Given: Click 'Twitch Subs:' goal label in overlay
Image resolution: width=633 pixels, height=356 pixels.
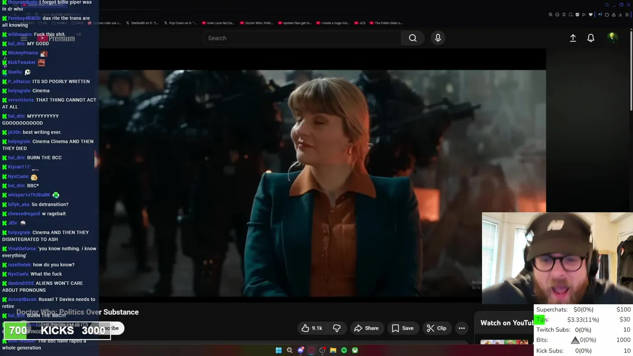Looking at the screenshot, I should point(553,330).
